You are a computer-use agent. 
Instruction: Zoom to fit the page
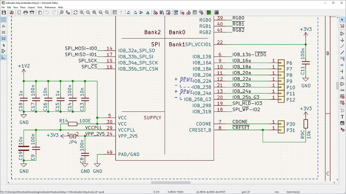pyautogui.click(x=95, y=13)
